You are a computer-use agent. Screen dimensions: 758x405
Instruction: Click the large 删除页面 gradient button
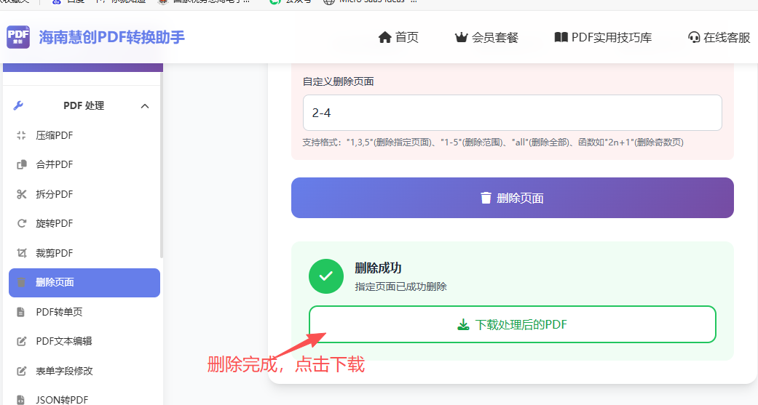(513, 198)
